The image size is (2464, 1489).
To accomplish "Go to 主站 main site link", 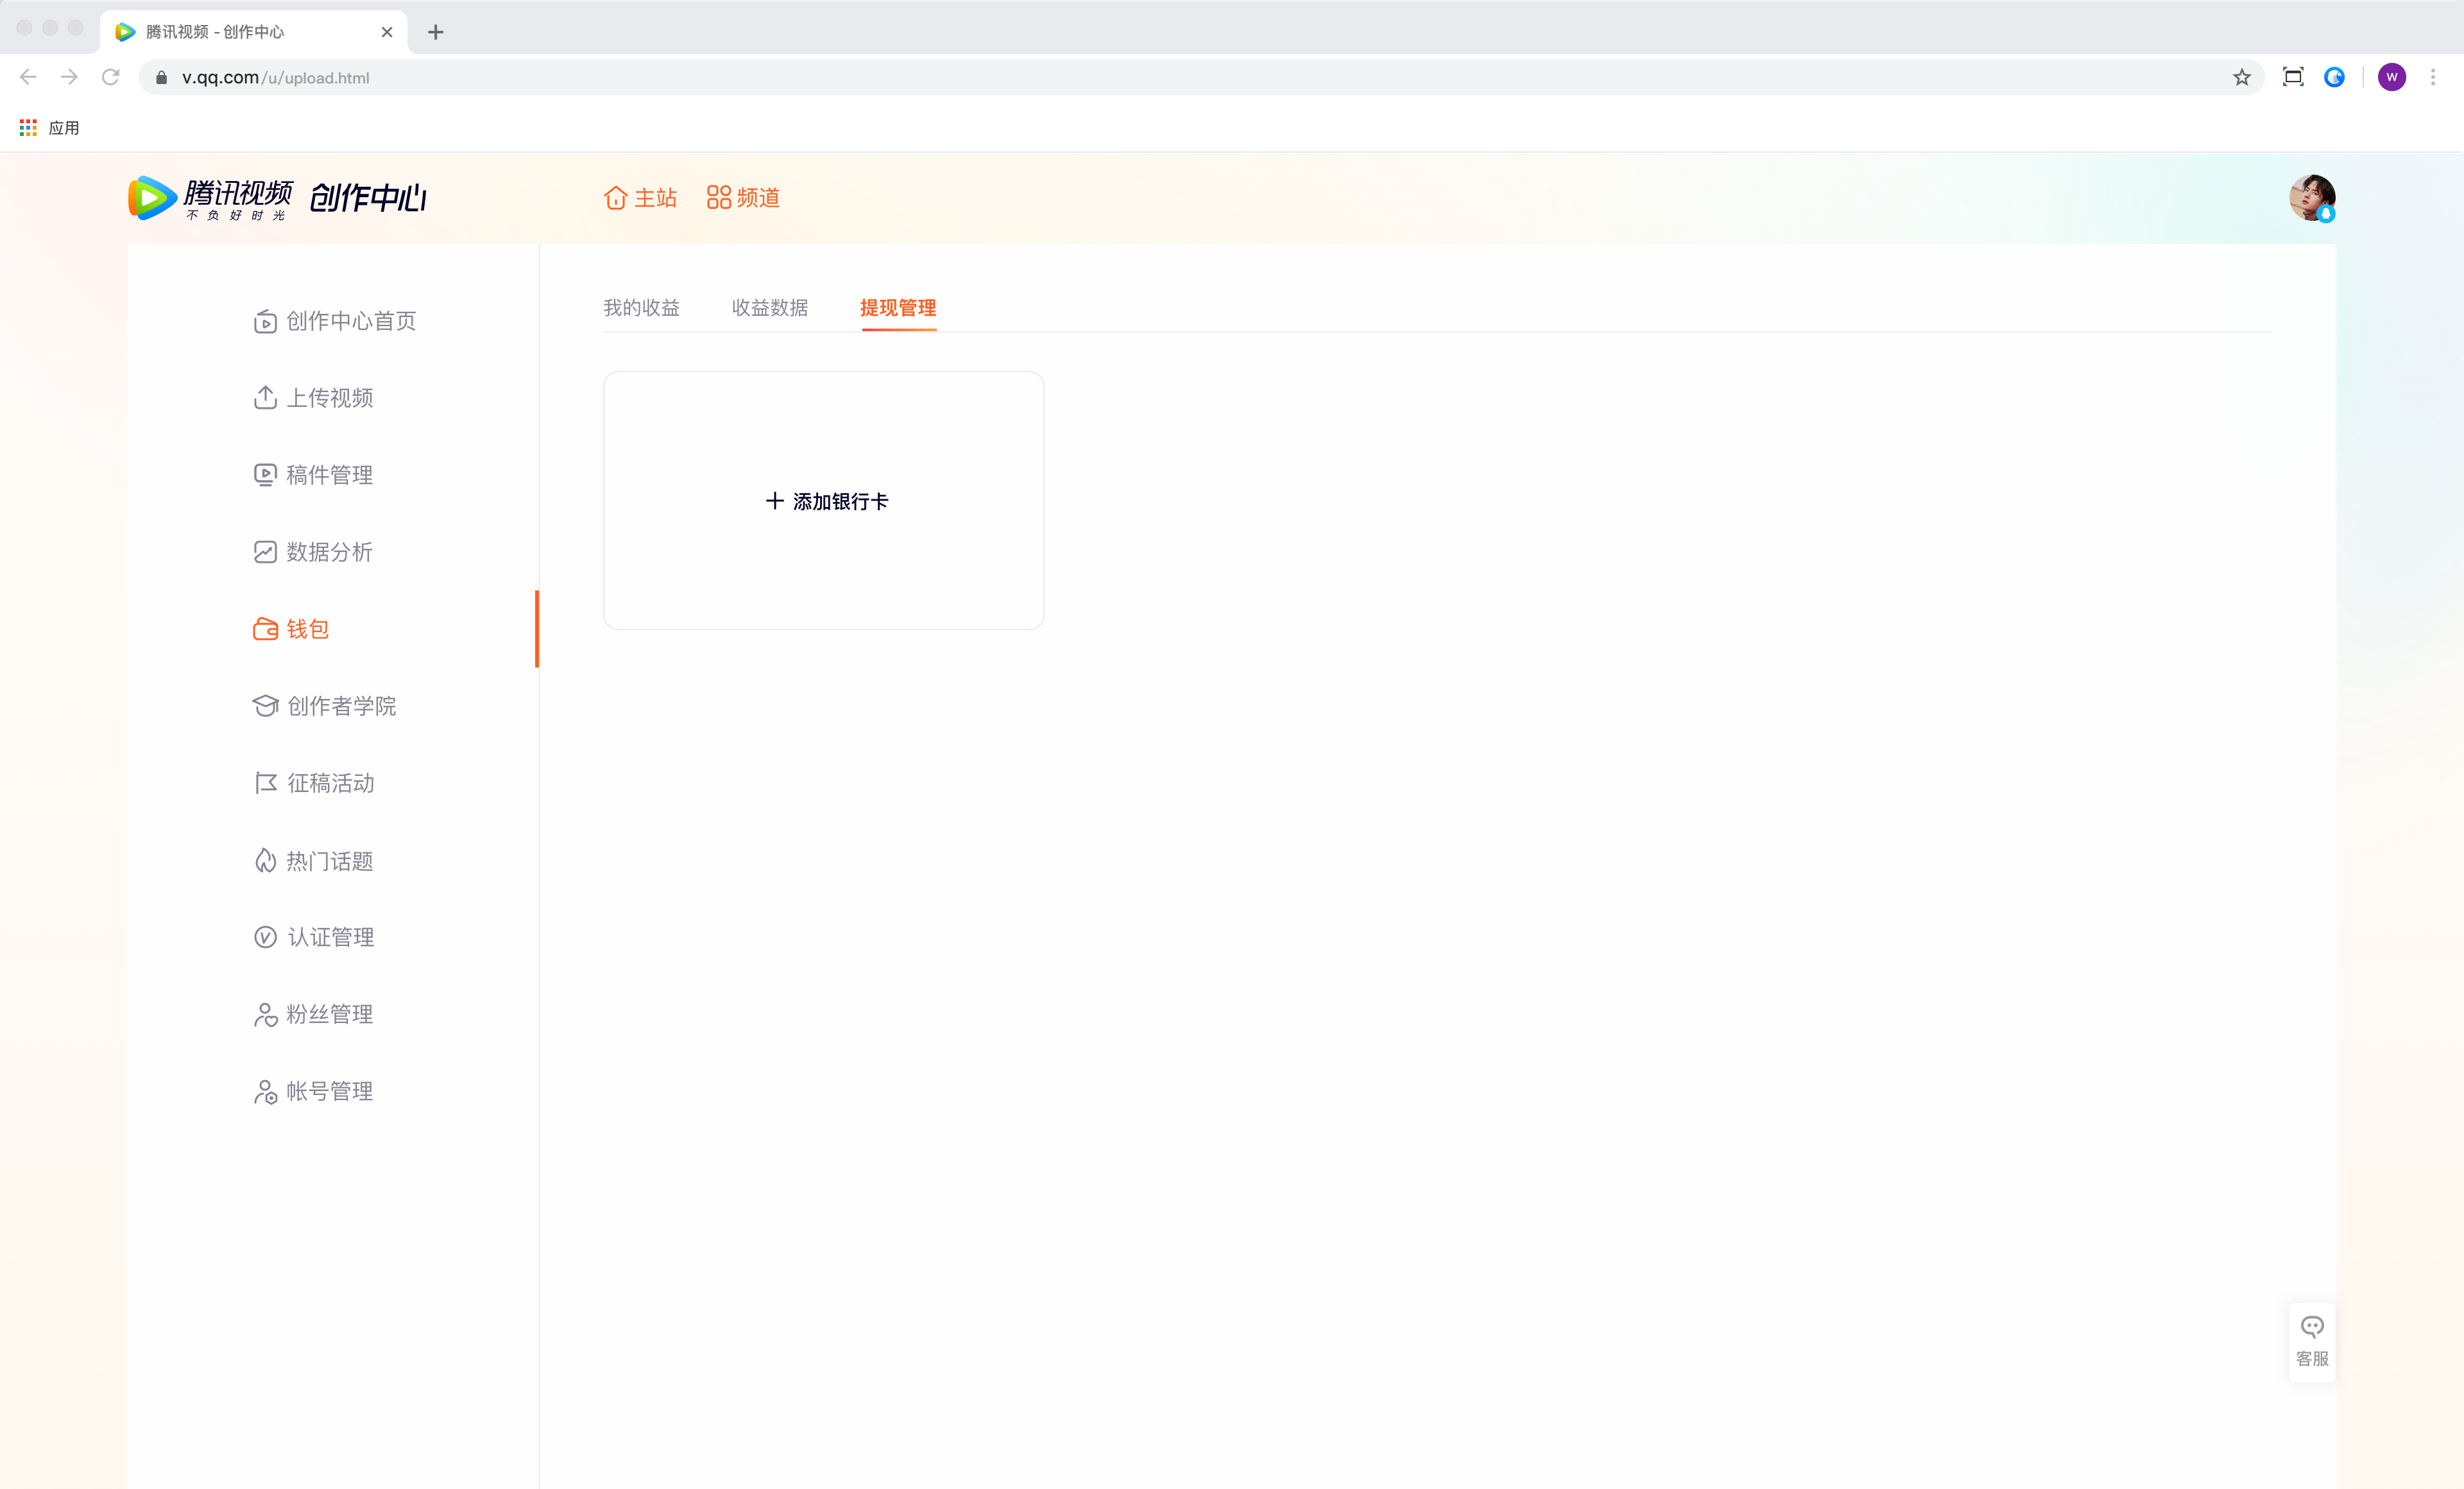I will tap(640, 198).
